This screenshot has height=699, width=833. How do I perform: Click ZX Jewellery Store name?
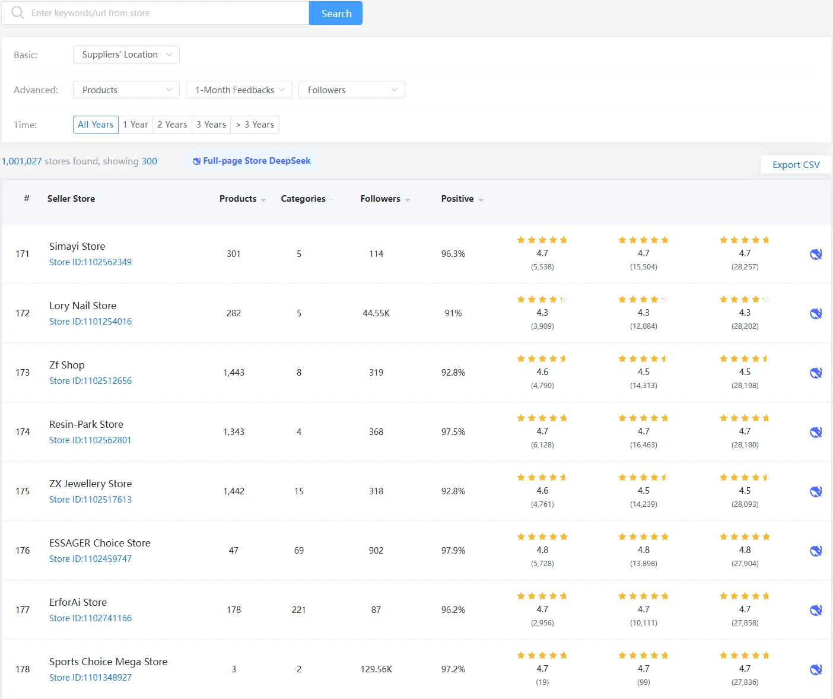click(x=91, y=484)
